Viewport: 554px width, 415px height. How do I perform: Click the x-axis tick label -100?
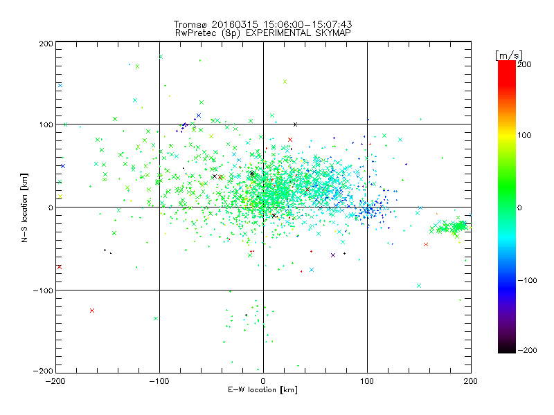coord(159,381)
